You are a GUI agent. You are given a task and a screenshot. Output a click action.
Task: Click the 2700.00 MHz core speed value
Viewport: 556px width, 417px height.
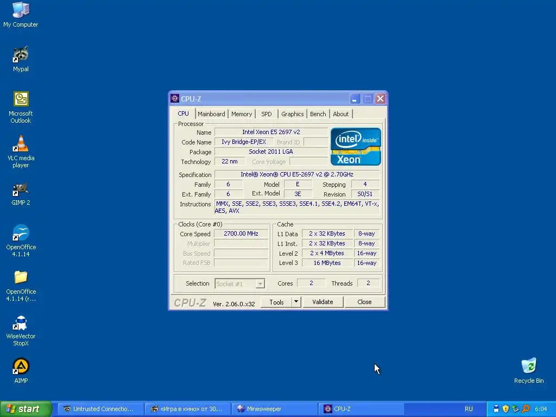pyautogui.click(x=241, y=233)
